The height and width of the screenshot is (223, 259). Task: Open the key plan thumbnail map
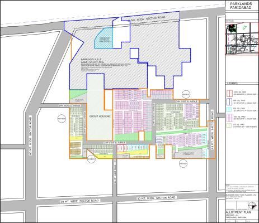point(242,39)
